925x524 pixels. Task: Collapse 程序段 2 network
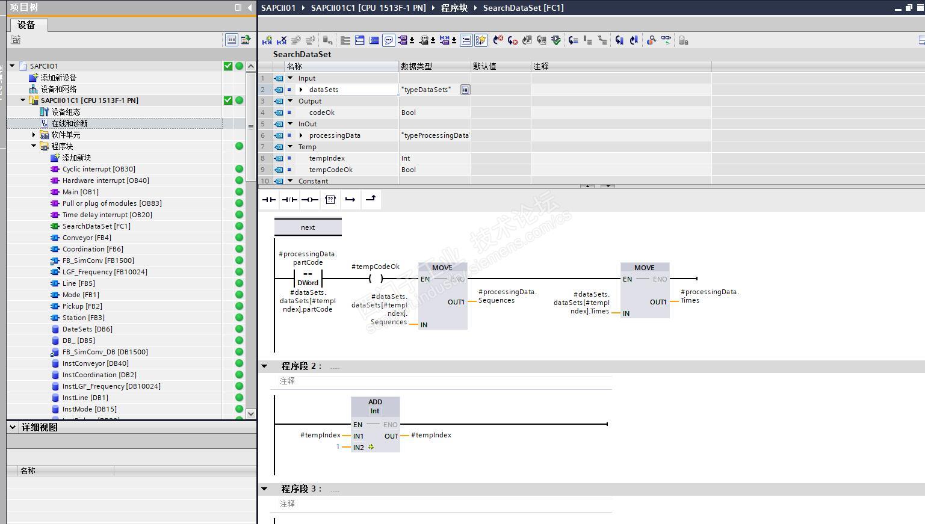(x=264, y=366)
